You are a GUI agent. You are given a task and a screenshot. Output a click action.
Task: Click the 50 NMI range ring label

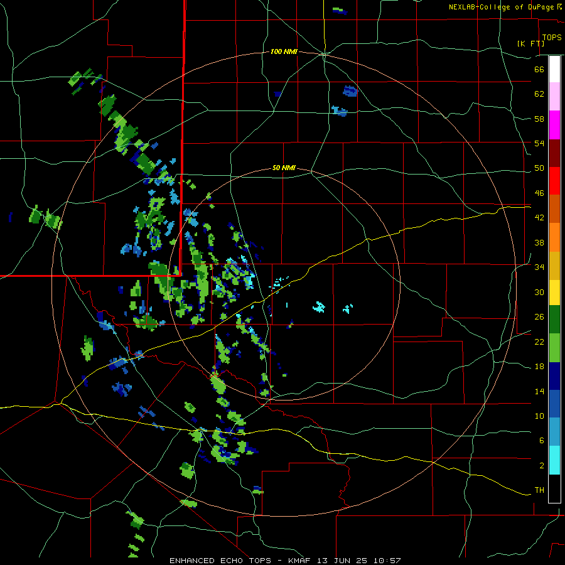coord(284,168)
